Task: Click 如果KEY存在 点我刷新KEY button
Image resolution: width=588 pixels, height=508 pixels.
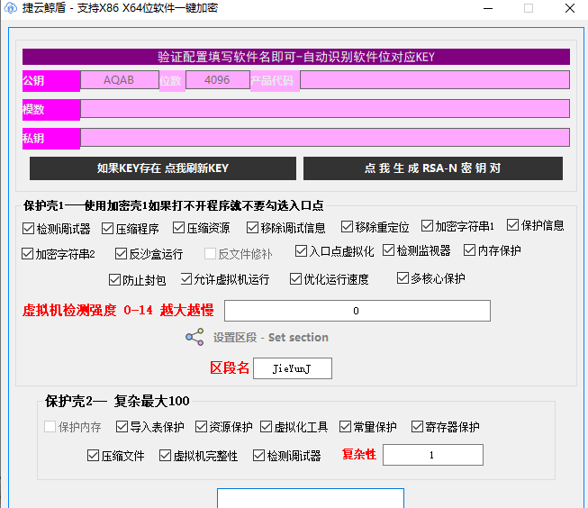Action: pyautogui.click(x=163, y=168)
